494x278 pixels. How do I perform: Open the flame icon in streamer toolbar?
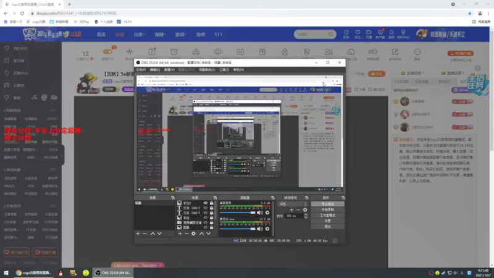click(x=285, y=52)
